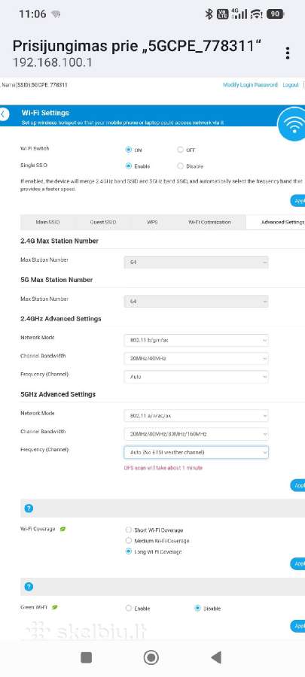Apply Single SSID settings button
Image resolution: width=305 pixels, height=677 pixels.
297,201
